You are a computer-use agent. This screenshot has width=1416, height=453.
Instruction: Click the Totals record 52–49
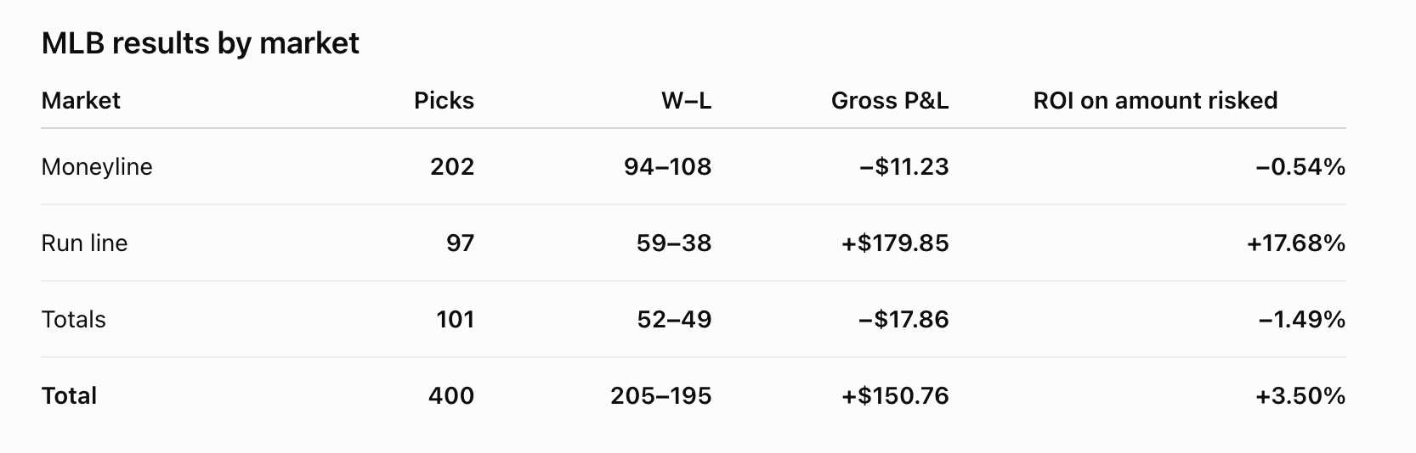[674, 320]
